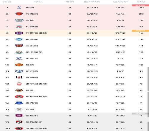Click the orange Europa League zone label

click(140, 31)
